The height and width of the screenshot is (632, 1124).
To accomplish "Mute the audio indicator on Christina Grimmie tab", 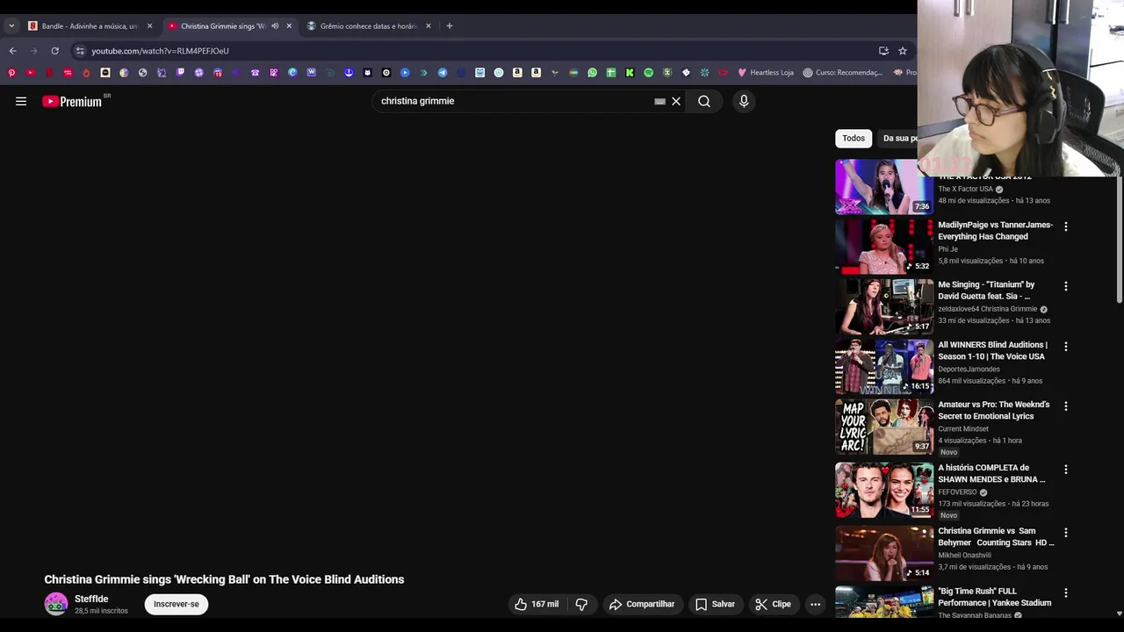I will 275,26.
